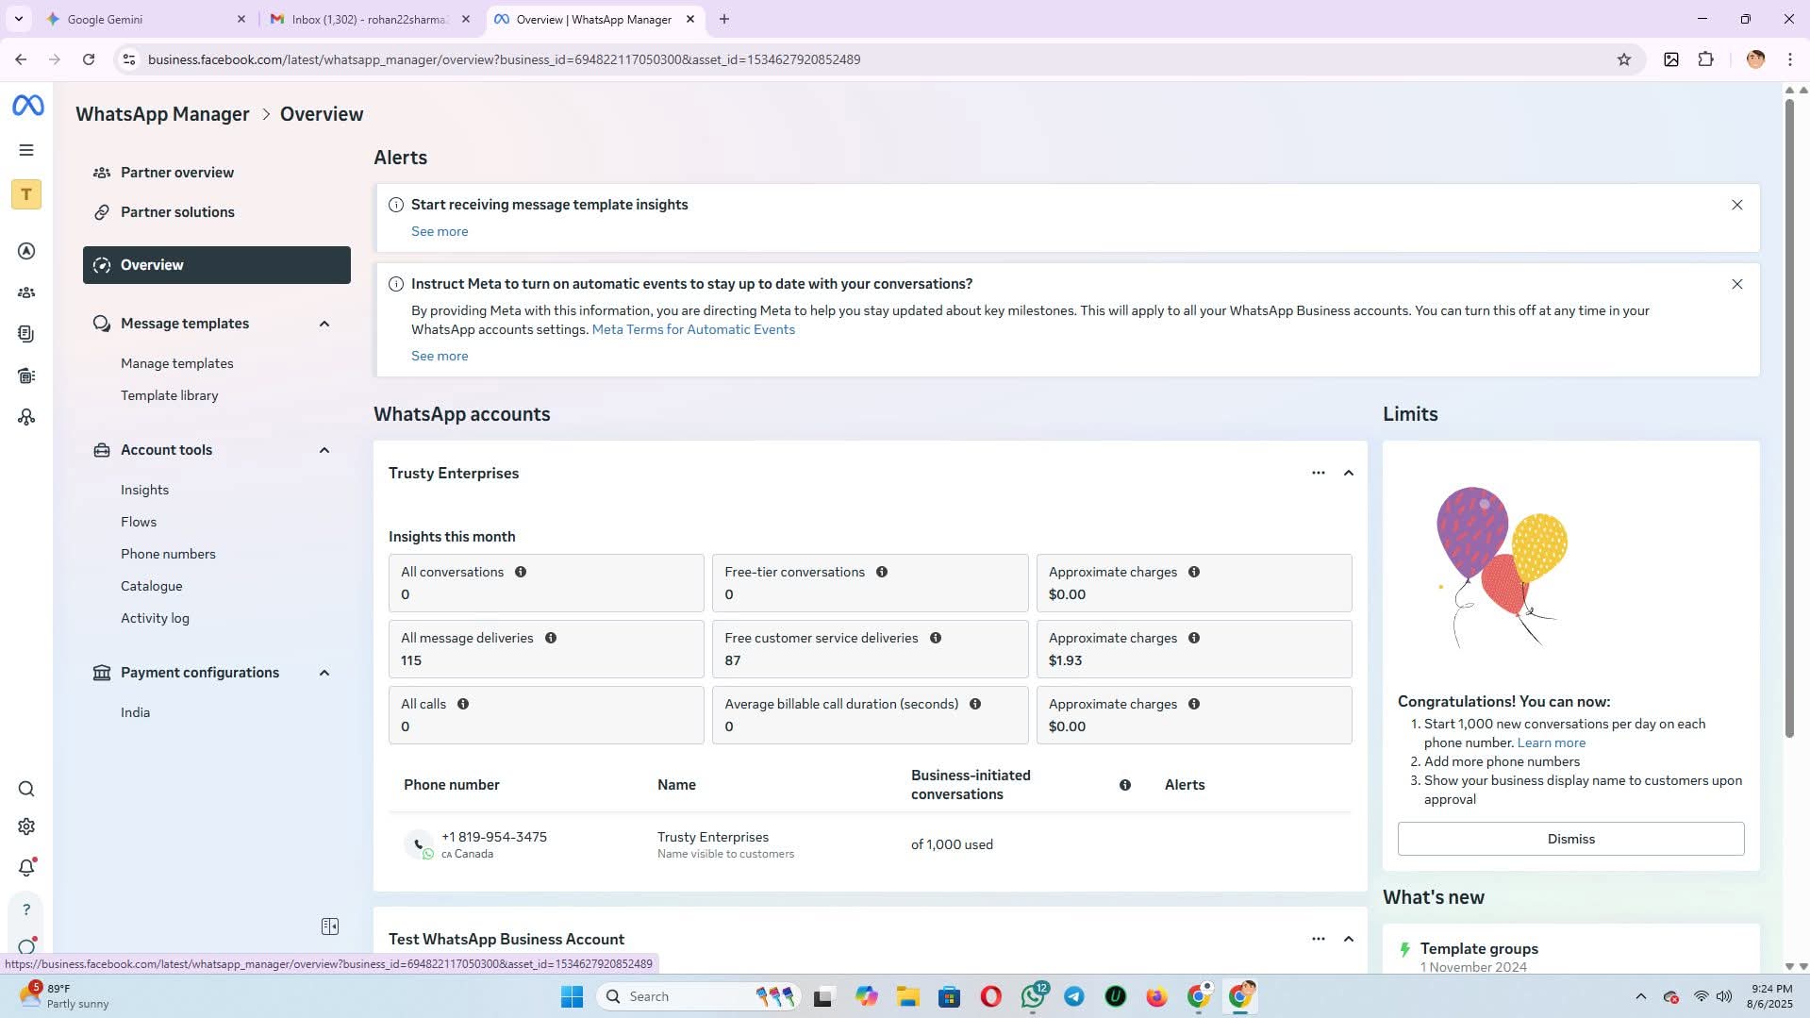Click the Windows taskbar Search box

(x=699, y=996)
